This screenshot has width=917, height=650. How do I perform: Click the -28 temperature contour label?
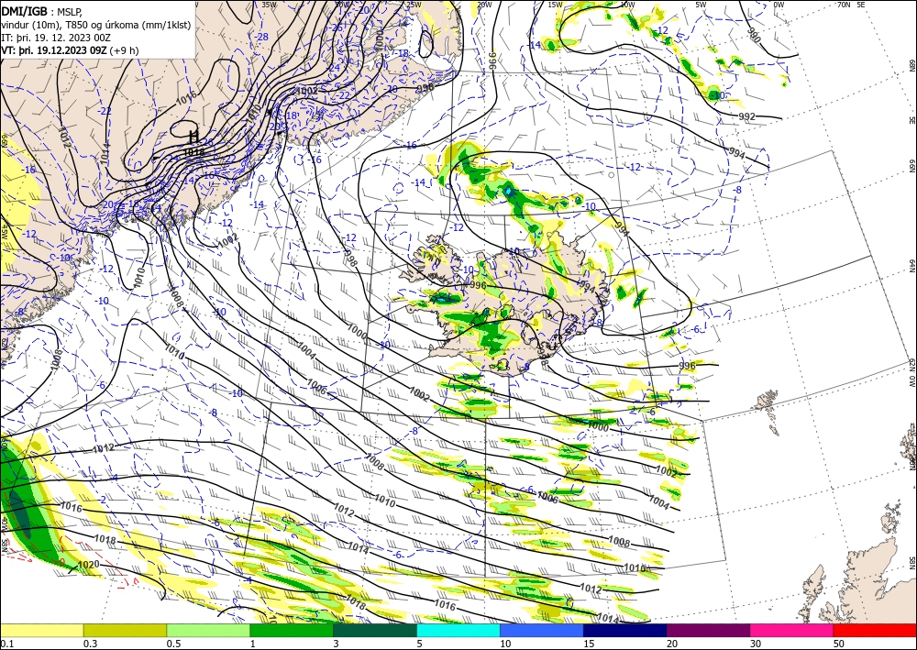point(262,37)
